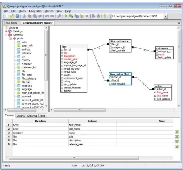183x170 pixels.
Task: Click the columns grid scroll-left arrow
Action: [x=7, y=158]
